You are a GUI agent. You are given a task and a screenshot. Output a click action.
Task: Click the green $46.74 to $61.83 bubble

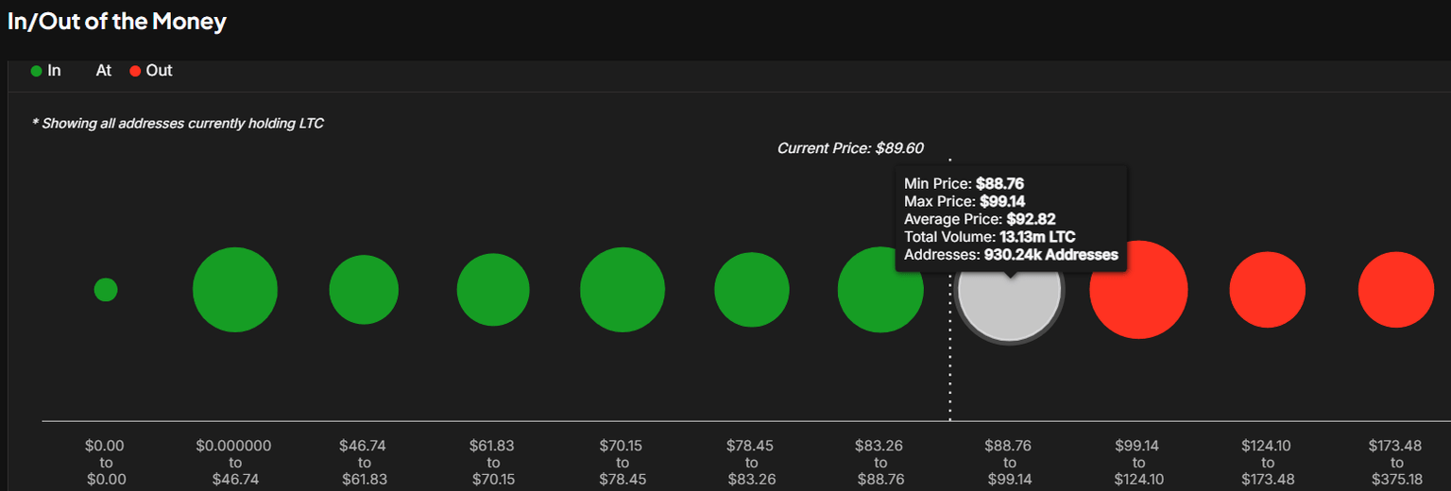pyautogui.click(x=364, y=290)
